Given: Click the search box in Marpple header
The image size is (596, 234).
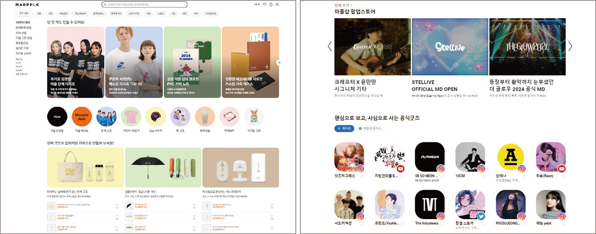Looking at the screenshot, I should tap(144, 4).
